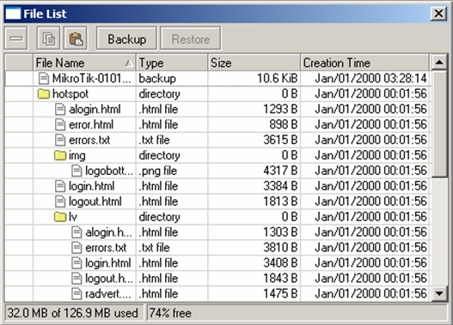
Task: Click the logobott... png file icon
Action: tap(77, 171)
